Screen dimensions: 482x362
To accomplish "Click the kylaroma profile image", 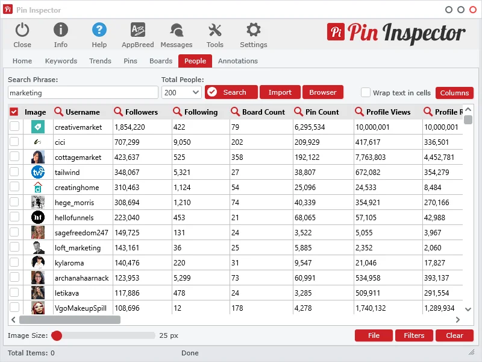I will (x=38, y=262).
